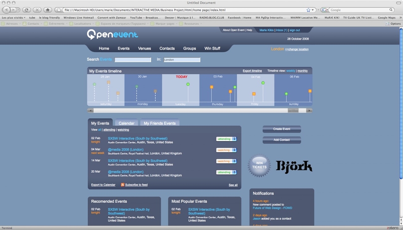Click the timeline horizontal scrollbar handle

[x=293, y=111]
